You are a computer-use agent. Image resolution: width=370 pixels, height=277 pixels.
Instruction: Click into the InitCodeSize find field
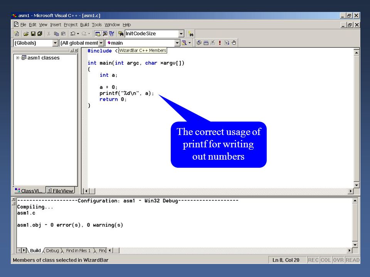[x=151, y=34]
